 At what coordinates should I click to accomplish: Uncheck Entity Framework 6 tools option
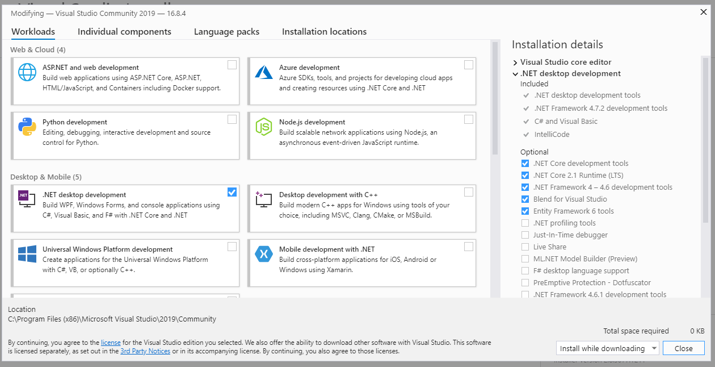coord(525,211)
